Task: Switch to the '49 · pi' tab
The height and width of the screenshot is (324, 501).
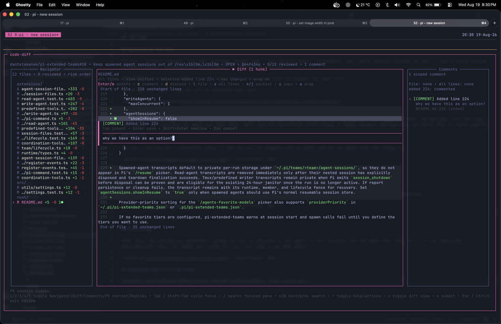Action: [x=188, y=23]
